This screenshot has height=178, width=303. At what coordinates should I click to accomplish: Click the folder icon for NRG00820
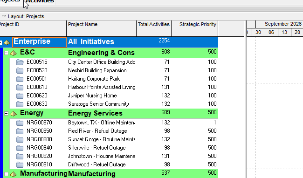[x=20, y=157]
